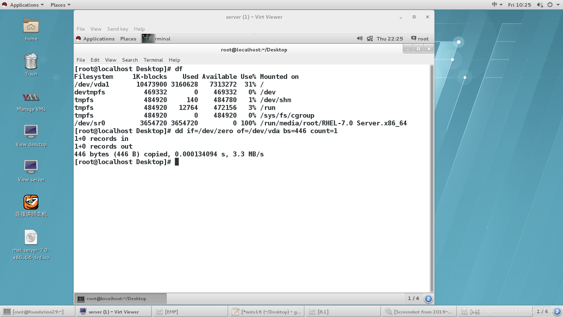Viewport: 563px width, 317px height.
Task: Click the guest clock Thu 22:25
Action: 390,39
